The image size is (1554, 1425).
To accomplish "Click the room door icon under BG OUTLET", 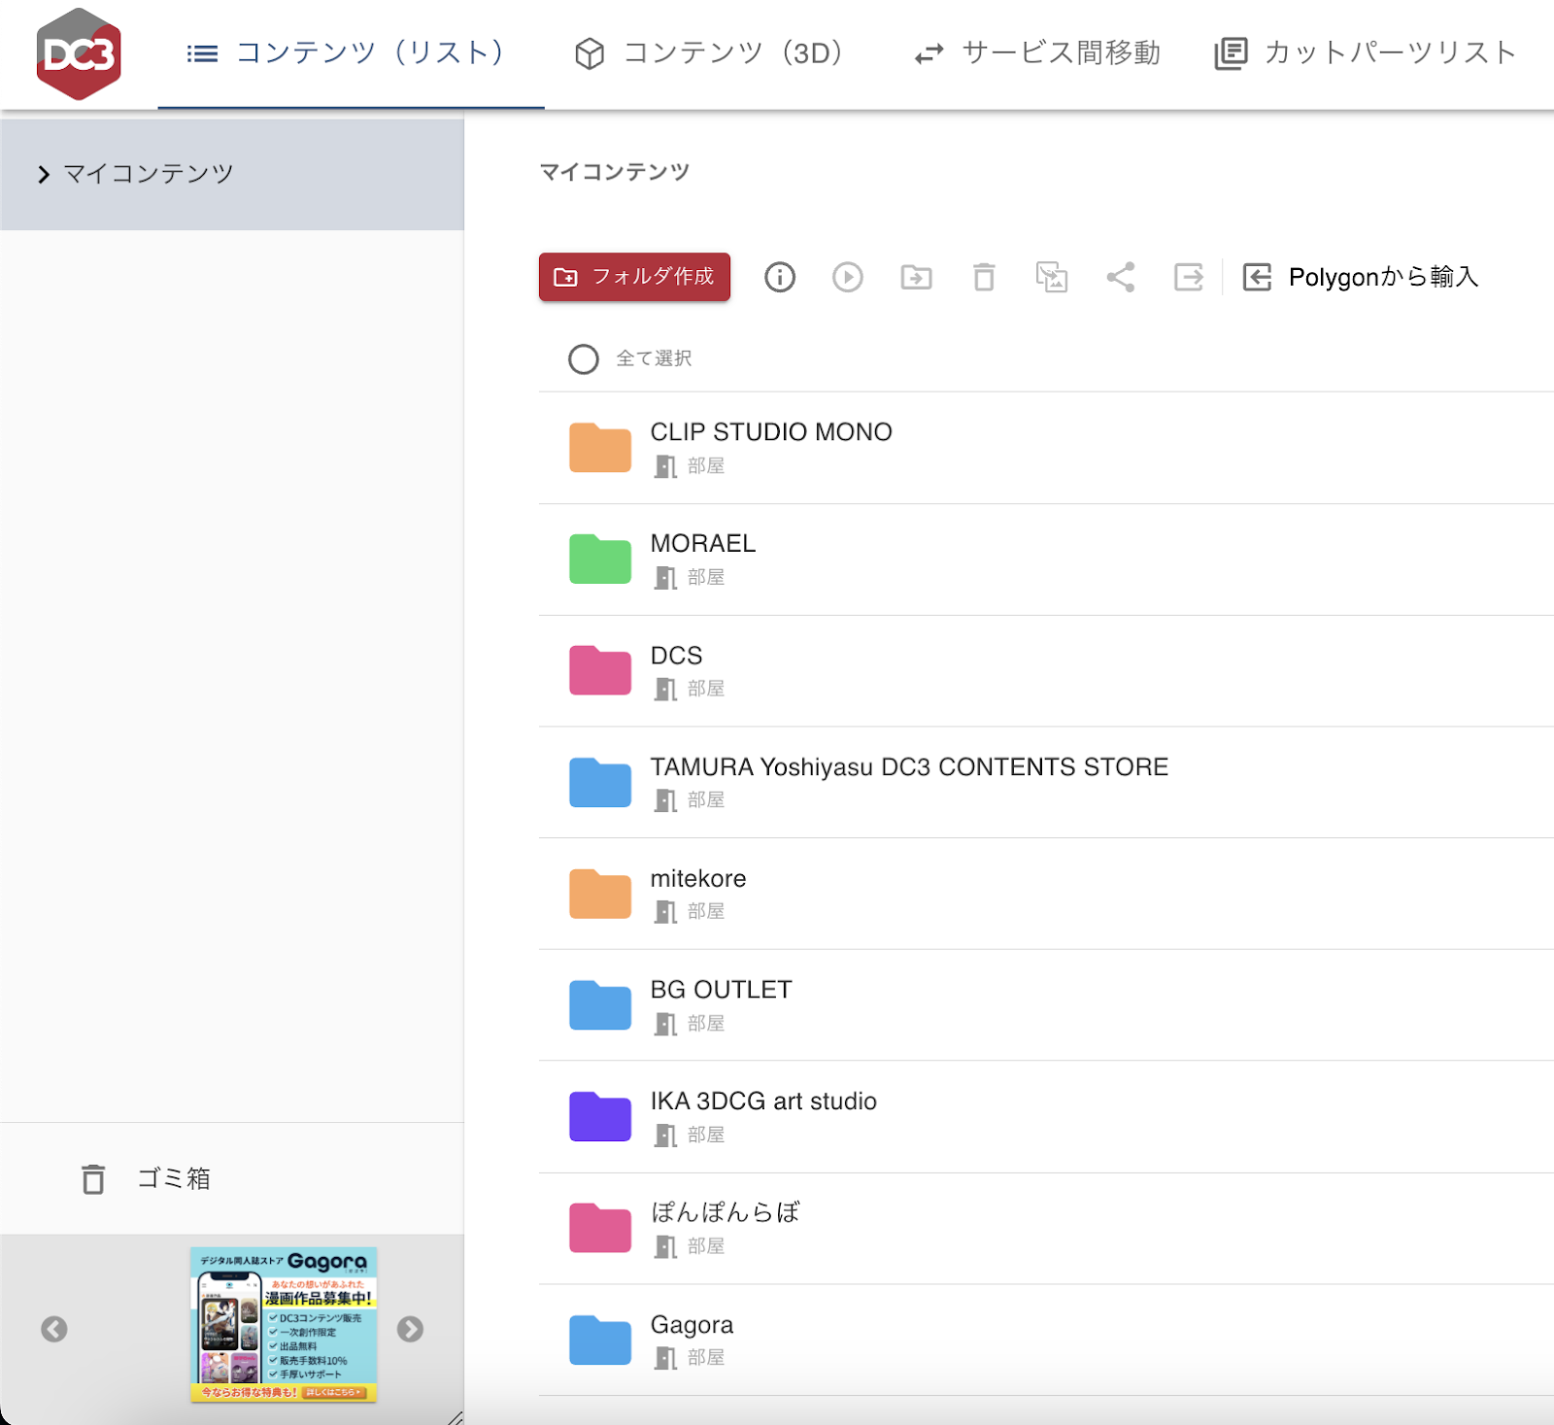I will point(665,1024).
